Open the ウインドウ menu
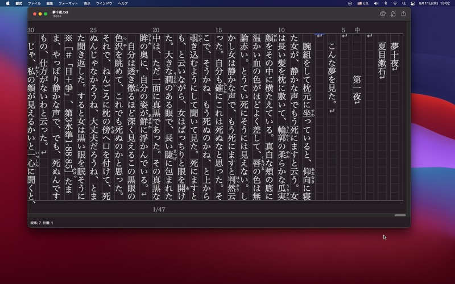Image resolution: width=455 pixels, height=284 pixels. point(104,3)
